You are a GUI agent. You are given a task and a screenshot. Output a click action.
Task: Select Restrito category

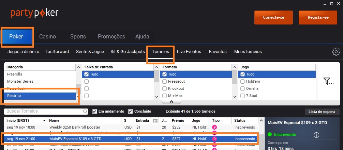click(x=40, y=96)
